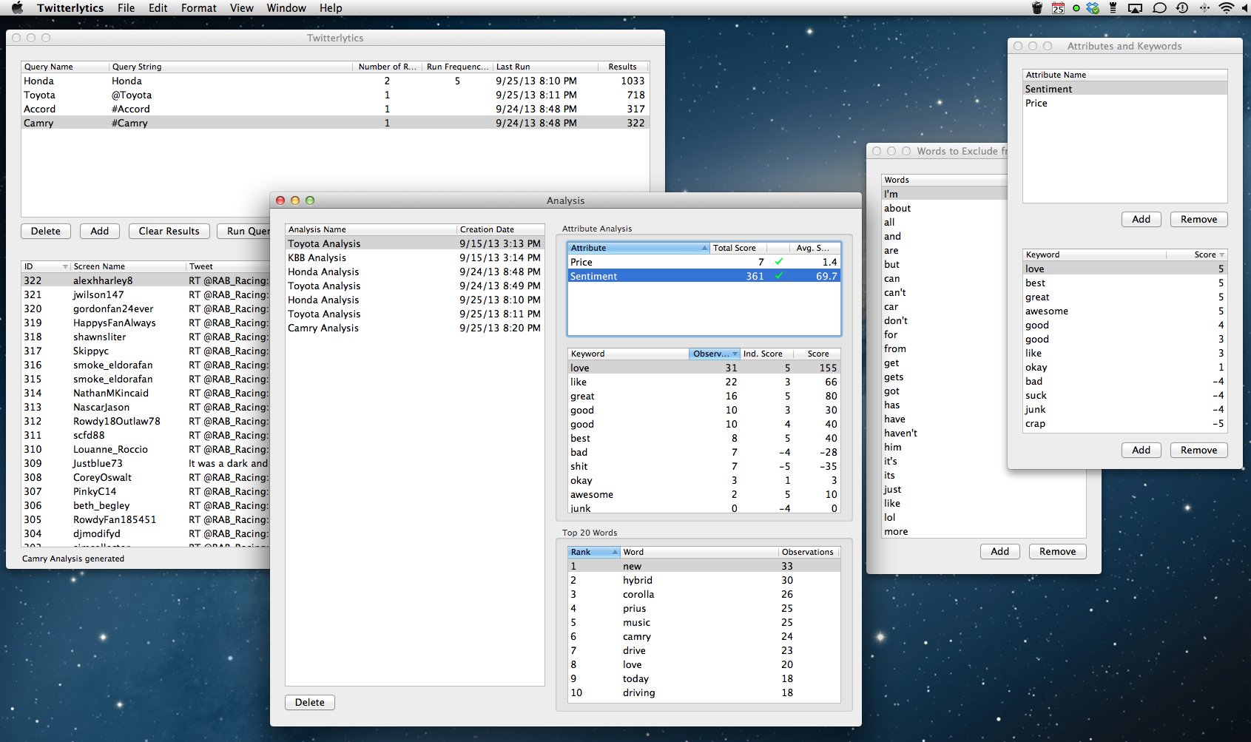Open the Time Machine status icon
Screen dimensions: 1251x742
(x=1182, y=8)
